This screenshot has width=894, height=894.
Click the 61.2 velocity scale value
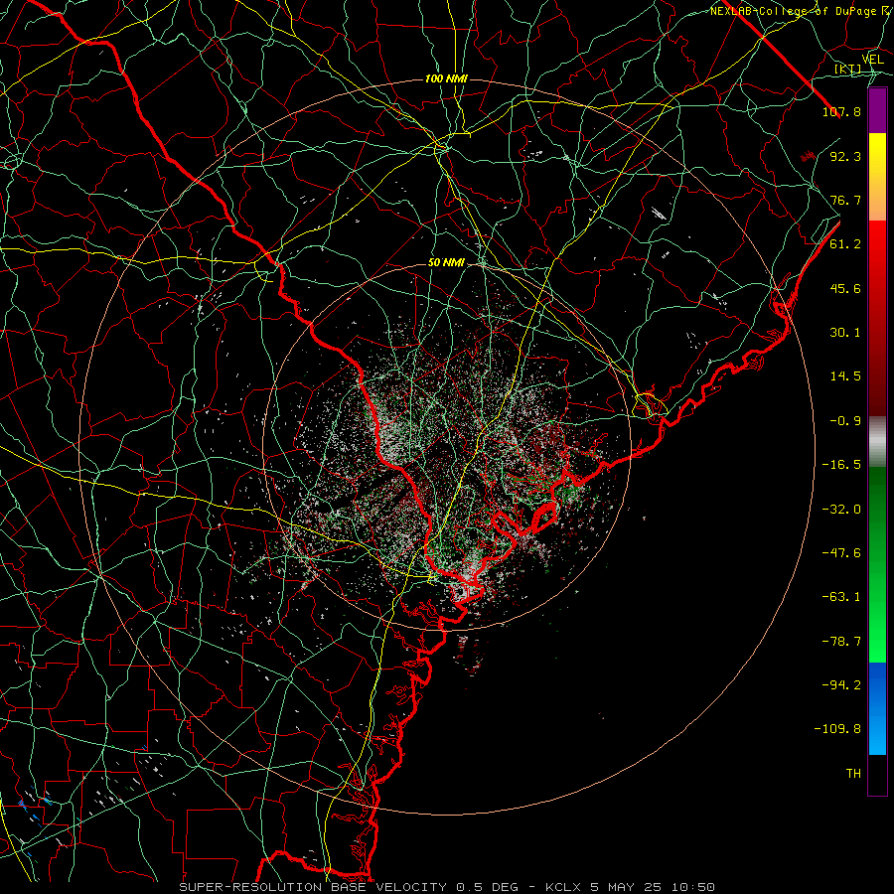(845, 244)
